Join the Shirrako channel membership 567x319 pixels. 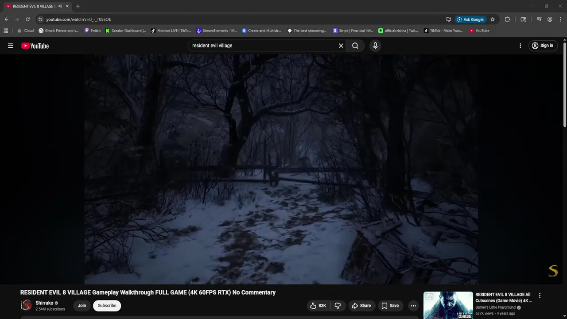82,306
